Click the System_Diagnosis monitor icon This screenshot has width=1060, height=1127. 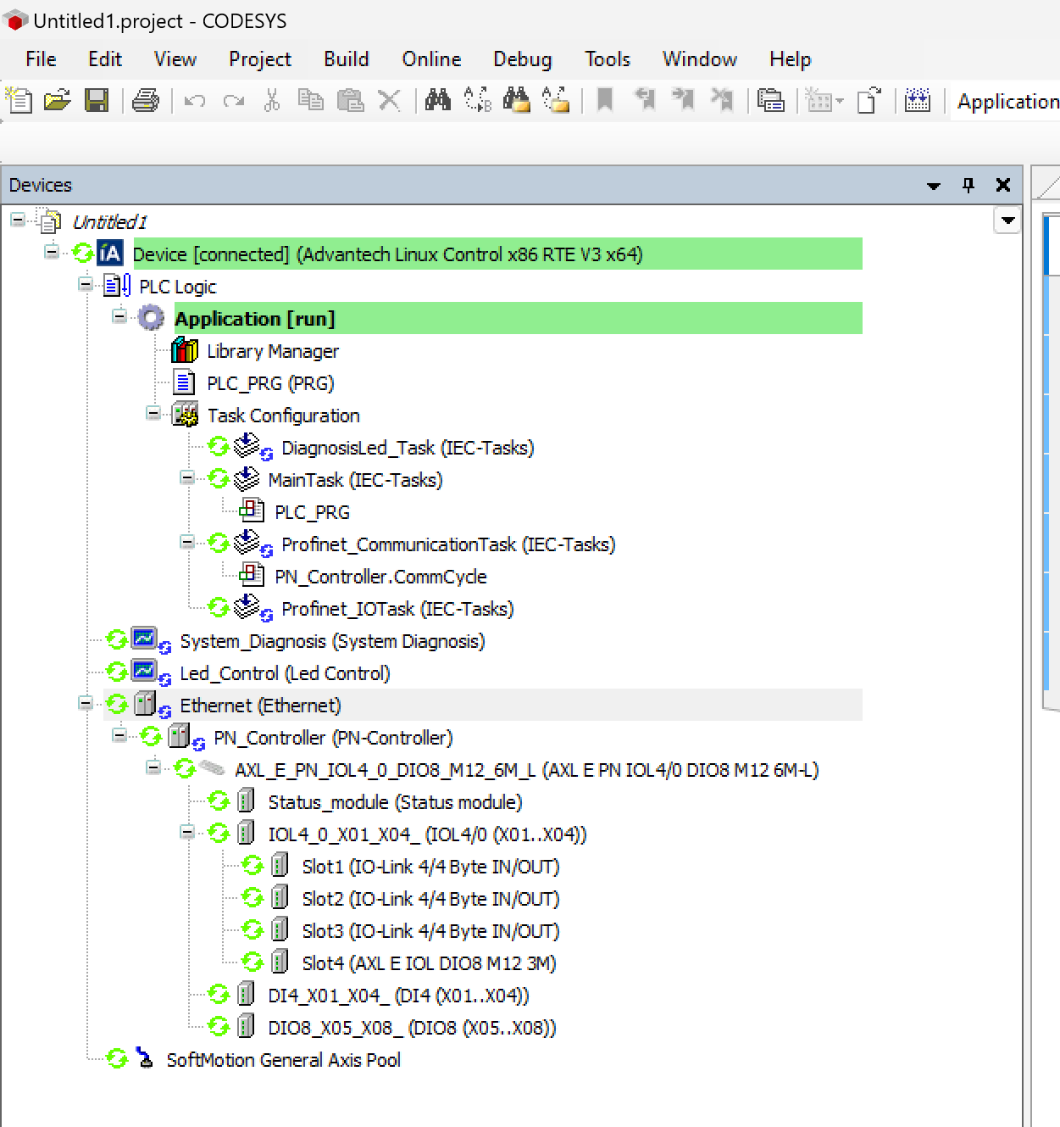click(x=144, y=639)
